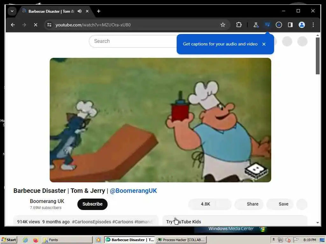The width and height of the screenshot is (326, 244).
Task: Mute tab using the speaker icon
Action: pos(79,11)
